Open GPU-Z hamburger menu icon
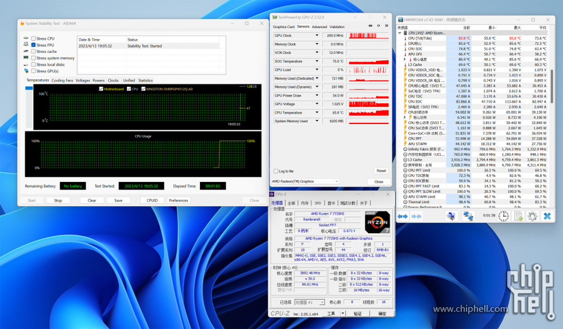 pos(387,26)
